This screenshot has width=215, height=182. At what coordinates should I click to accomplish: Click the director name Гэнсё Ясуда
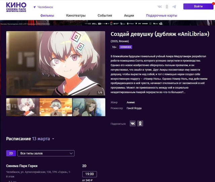(134, 108)
